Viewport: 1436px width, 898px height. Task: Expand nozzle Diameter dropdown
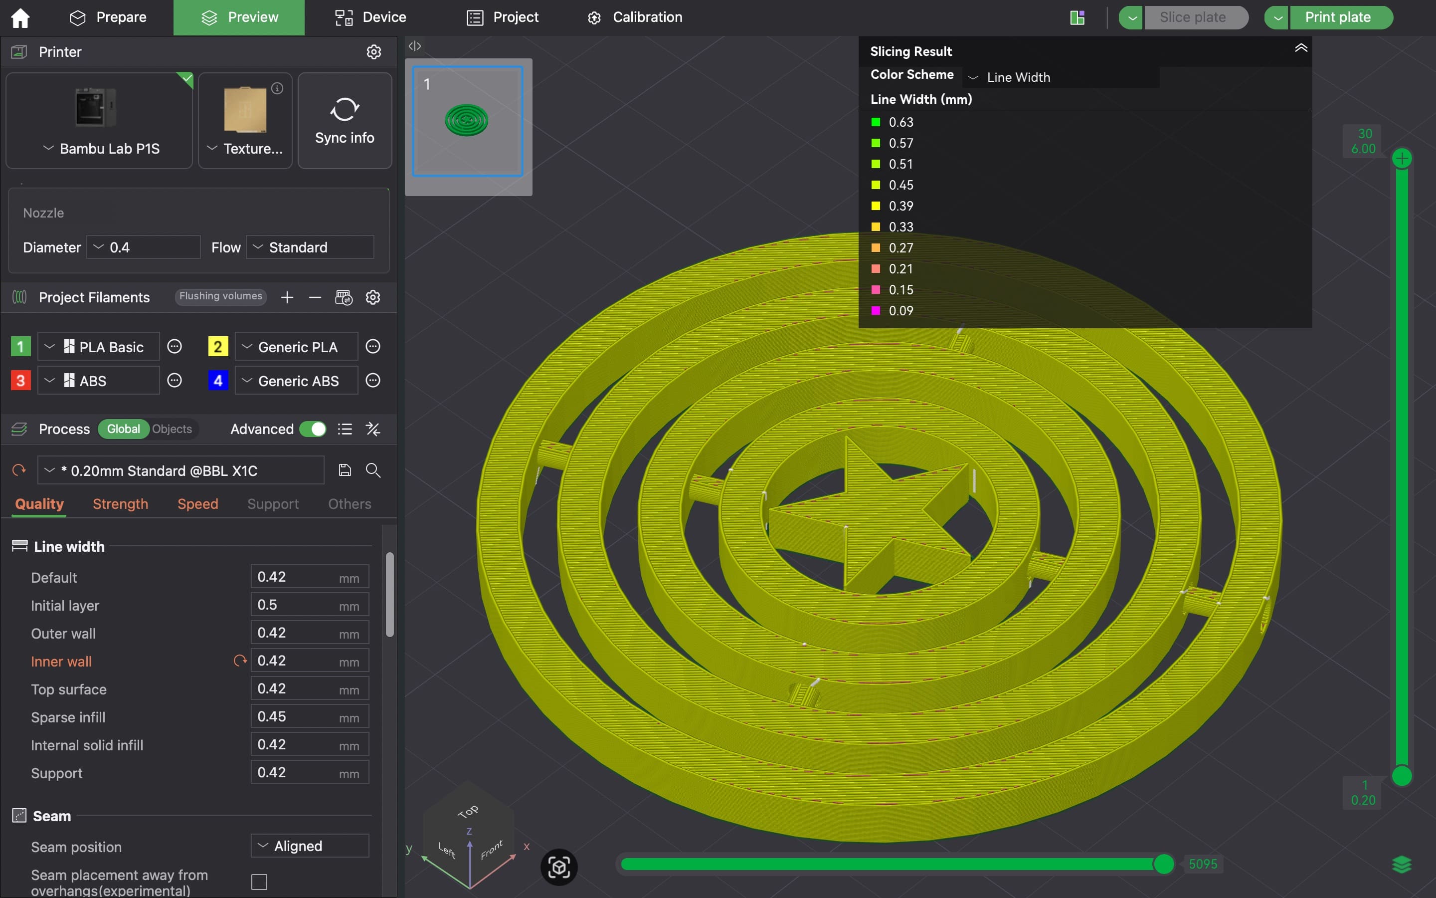144,247
